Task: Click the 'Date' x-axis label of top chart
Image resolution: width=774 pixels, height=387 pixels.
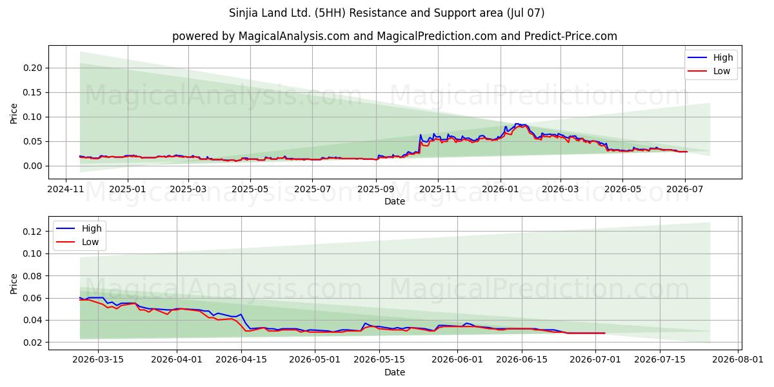Action: pyautogui.click(x=395, y=201)
